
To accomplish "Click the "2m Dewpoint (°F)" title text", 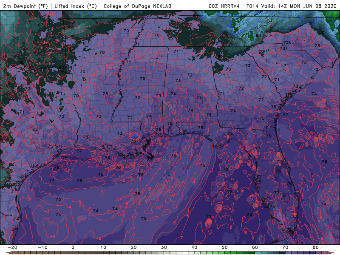I will pos(25,6).
